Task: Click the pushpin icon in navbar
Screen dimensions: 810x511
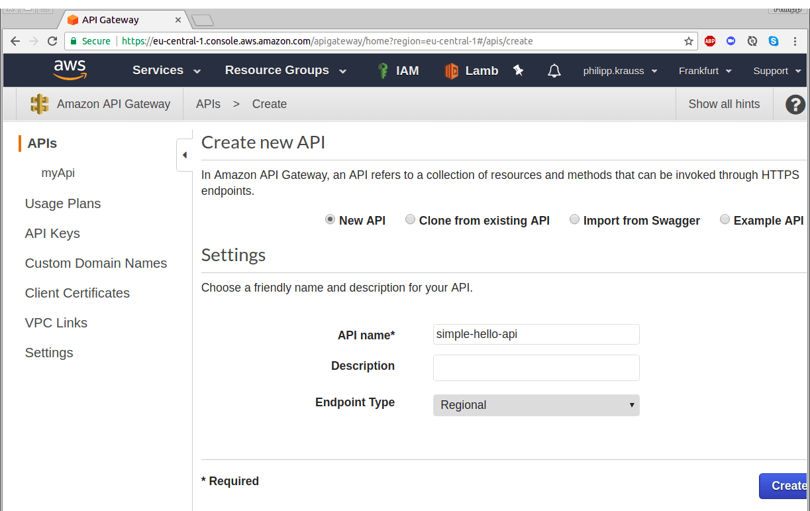Action: [519, 70]
